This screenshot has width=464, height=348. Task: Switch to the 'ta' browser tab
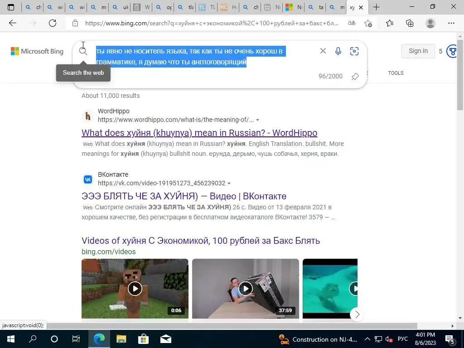point(316,7)
